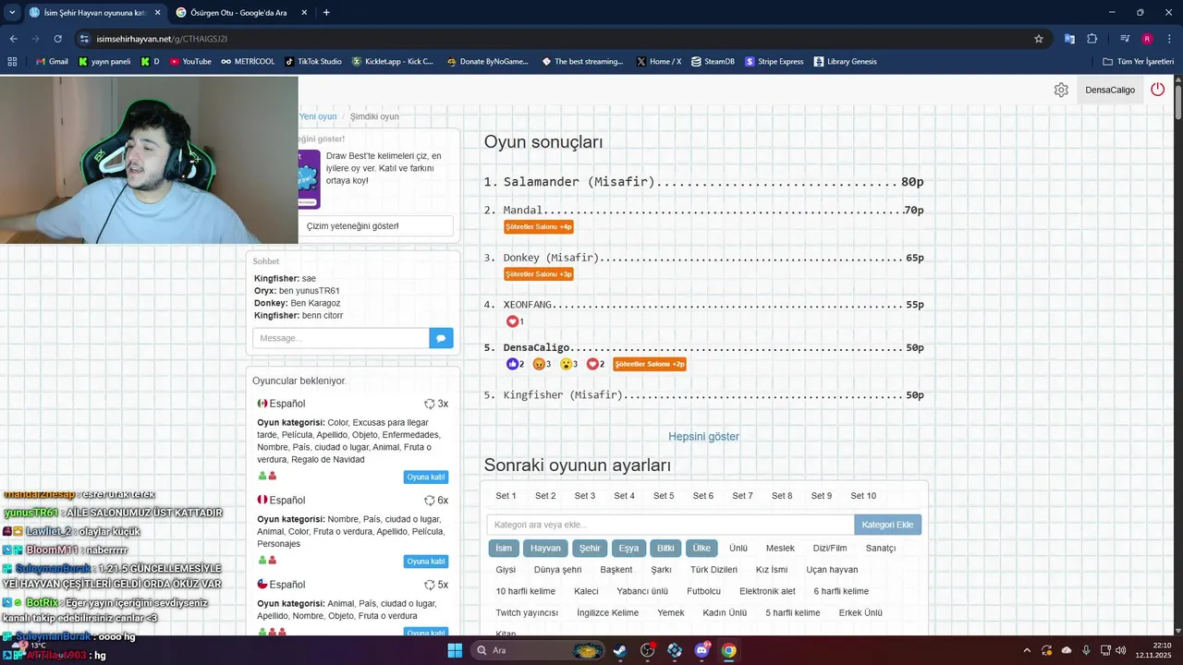Image resolution: width=1183 pixels, height=665 pixels.
Task: Click Salamander (Misafir) result row
Action: (x=703, y=182)
